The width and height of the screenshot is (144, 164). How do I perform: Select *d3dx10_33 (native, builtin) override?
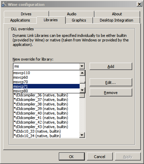pyautogui.click(x=46, y=131)
